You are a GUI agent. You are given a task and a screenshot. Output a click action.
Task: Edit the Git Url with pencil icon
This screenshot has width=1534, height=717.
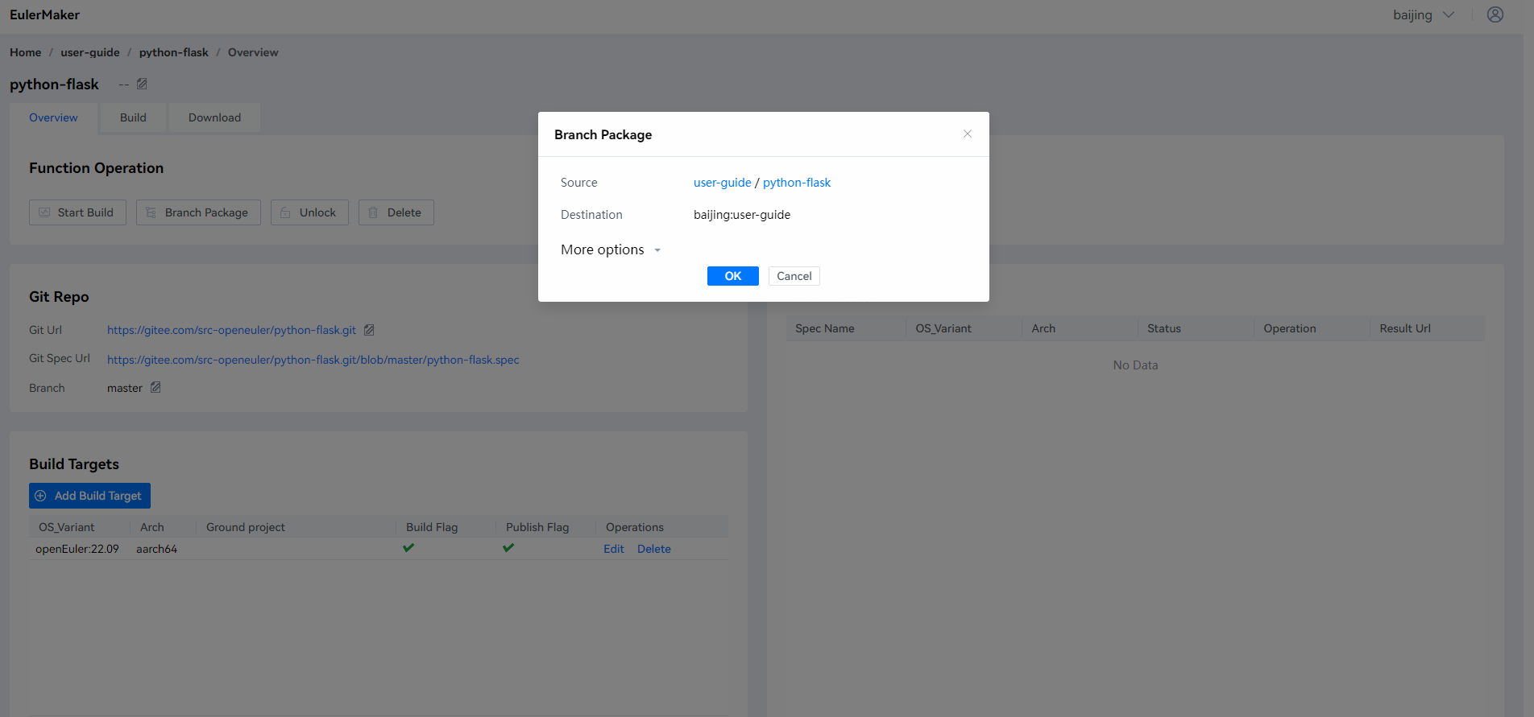pos(369,330)
